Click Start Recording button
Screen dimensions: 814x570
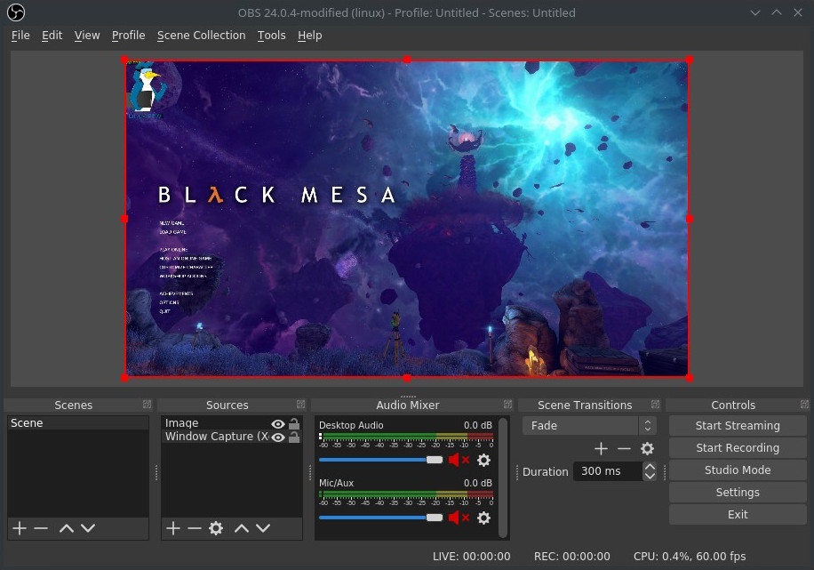[738, 448]
